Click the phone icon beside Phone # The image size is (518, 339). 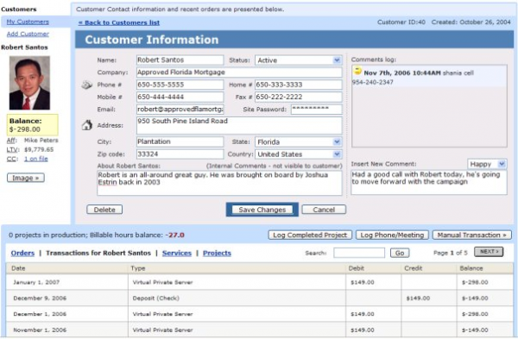(x=87, y=85)
